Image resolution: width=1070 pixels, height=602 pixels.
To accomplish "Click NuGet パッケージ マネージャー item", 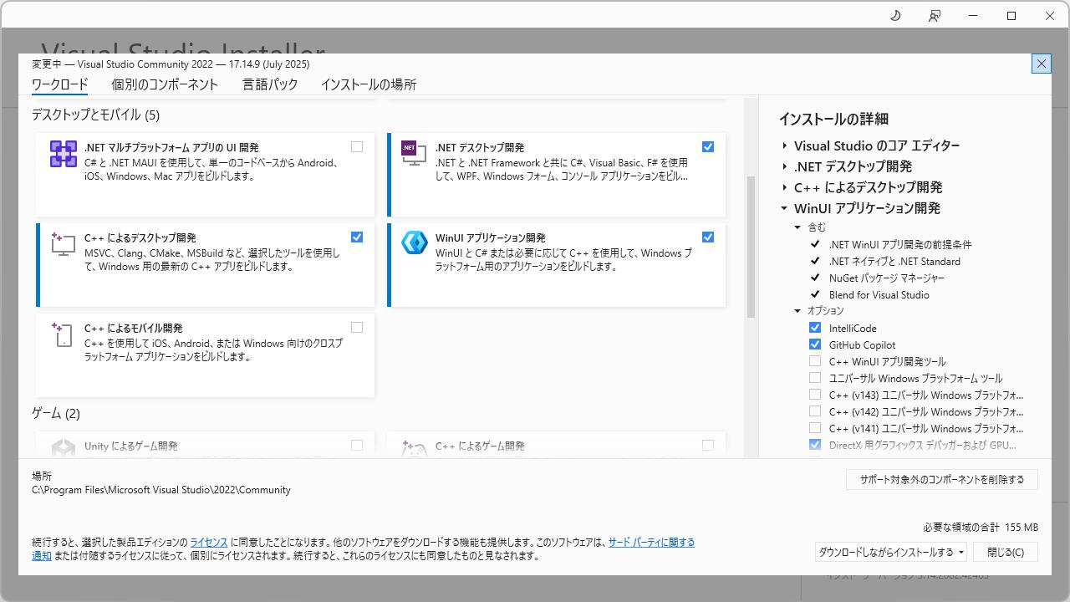I will (x=887, y=278).
